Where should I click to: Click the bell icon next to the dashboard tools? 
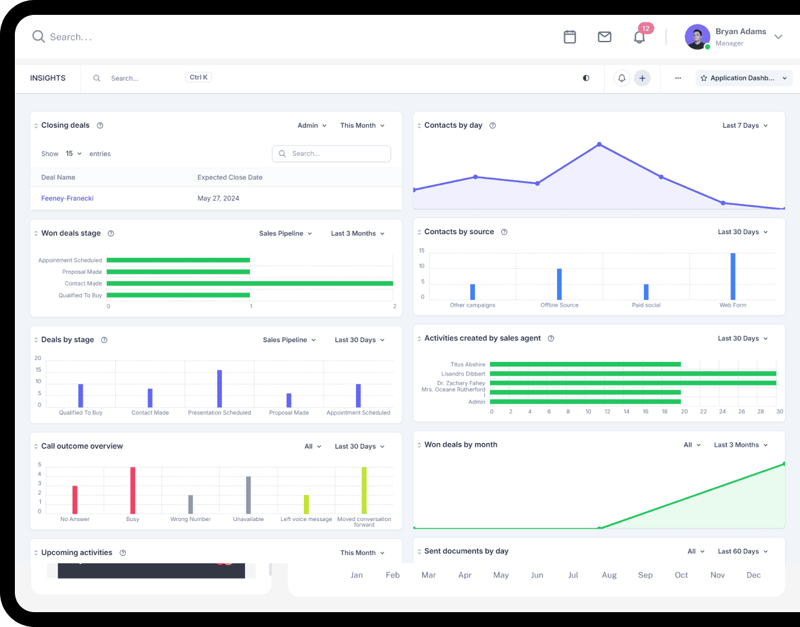click(x=621, y=78)
